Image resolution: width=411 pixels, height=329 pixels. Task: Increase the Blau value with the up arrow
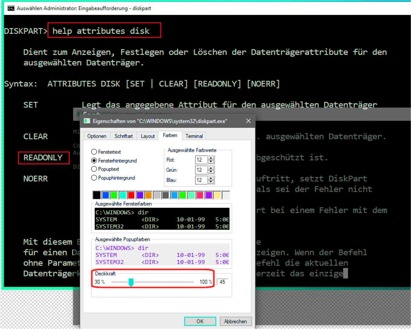211,178
